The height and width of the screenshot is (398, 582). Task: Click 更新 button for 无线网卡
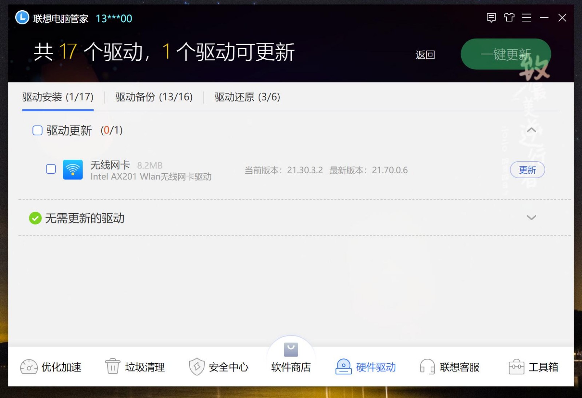pyautogui.click(x=527, y=170)
